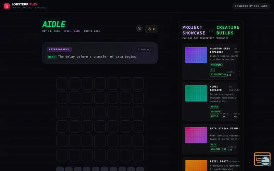Open the terminal chat widget icon
This screenshot has height=171, width=274.
tap(262, 159)
